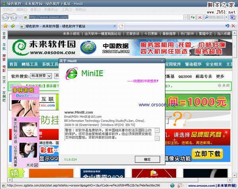
Task: Open the 驱动程序 navigation item
Action: coord(193,64)
